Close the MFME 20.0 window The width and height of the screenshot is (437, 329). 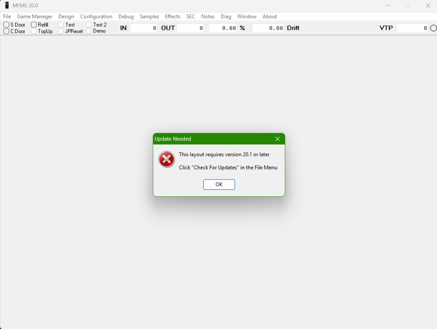coord(428,6)
